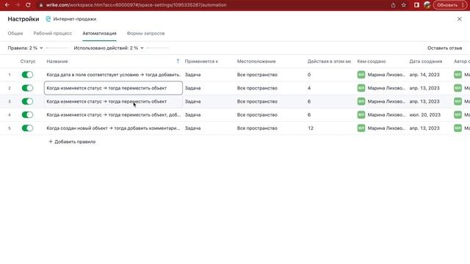Switch off rule 3 status toggle
The height and width of the screenshot is (264, 470).
coord(27,101)
